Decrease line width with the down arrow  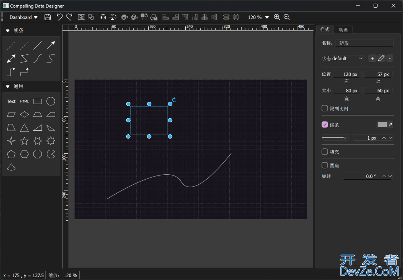pyautogui.click(x=390, y=138)
